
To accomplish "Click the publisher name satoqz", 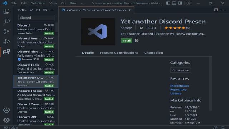I will [x=126, y=28].
